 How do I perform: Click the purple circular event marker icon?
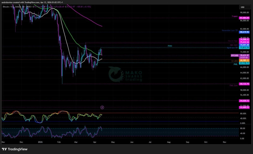[102, 108]
